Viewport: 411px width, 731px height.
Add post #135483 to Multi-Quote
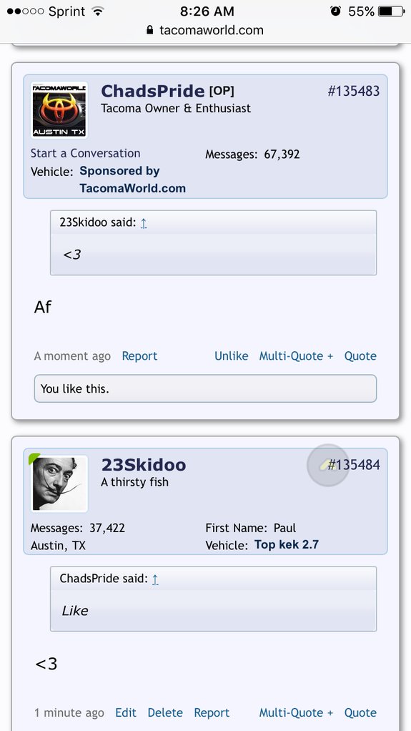coord(297,356)
